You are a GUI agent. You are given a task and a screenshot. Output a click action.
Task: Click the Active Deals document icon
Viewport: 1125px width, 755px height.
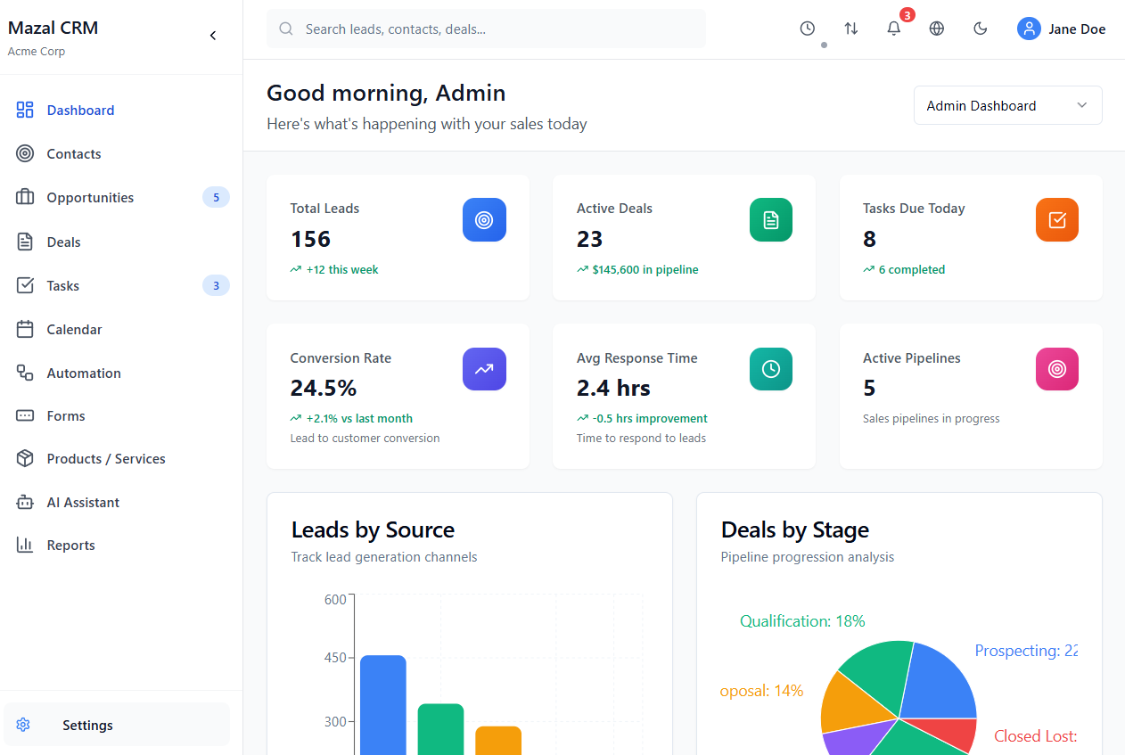click(x=770, y=219)
